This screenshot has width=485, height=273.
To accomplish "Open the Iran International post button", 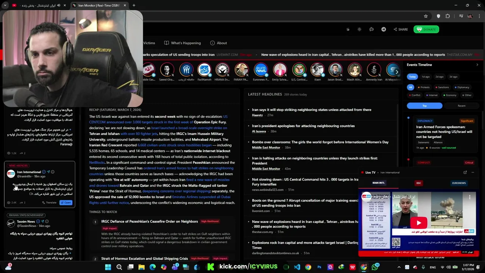I will pyautogui.click(x=66, y=202).
